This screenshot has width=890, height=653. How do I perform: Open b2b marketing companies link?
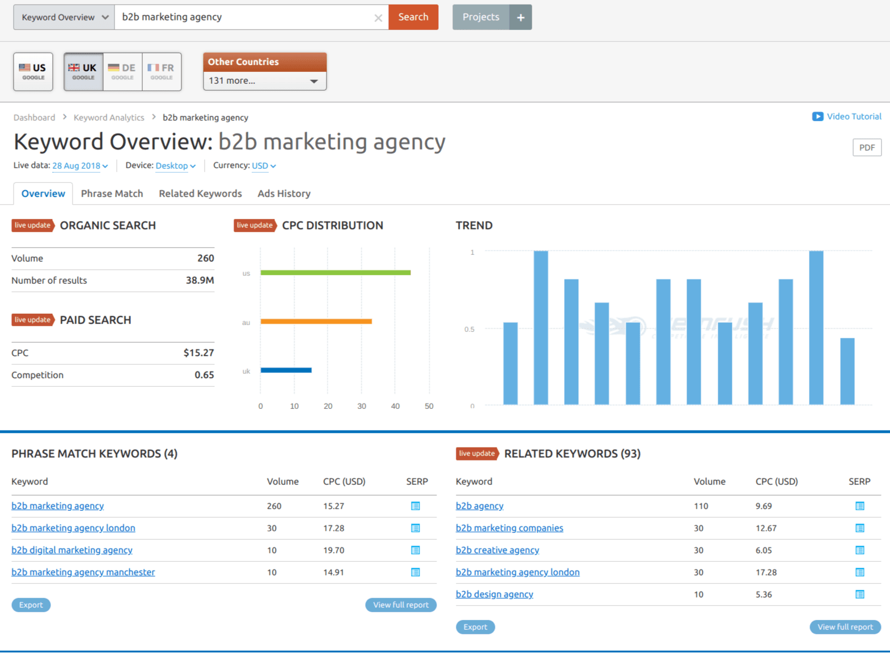510,528
